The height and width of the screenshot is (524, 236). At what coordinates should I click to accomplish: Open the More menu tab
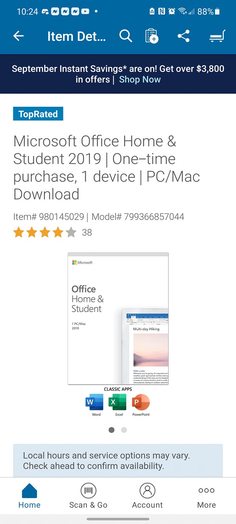[206, 496]
